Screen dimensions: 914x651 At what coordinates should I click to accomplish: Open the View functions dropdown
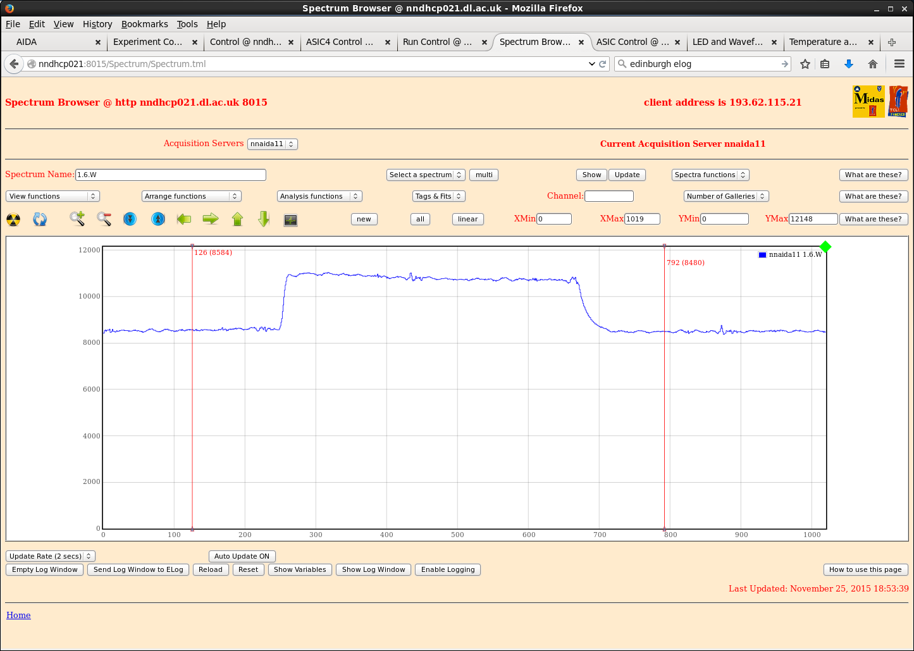[x=52, y=196]
